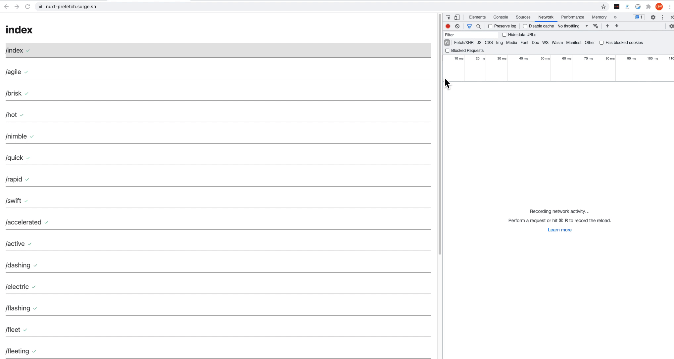674x359 pixels.
Task: Click the Learn more link
Action: pos(559,230)
